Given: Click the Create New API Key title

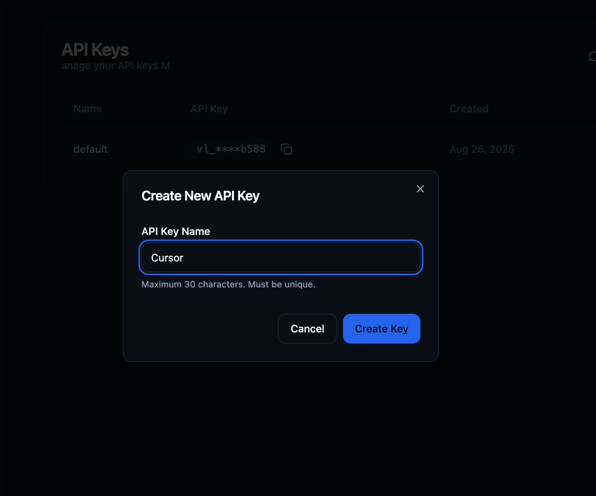Looking at the screenshot, I should click(x=200, y=196).
